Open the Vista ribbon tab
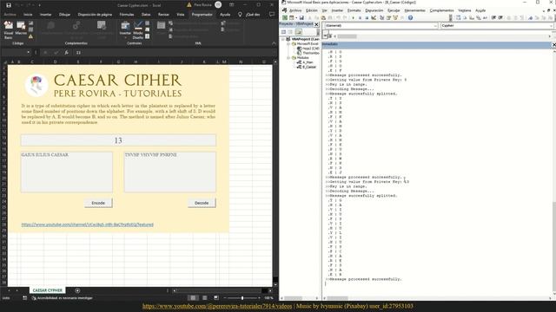Viewport: 556px width, 312px height. (181, 15)
